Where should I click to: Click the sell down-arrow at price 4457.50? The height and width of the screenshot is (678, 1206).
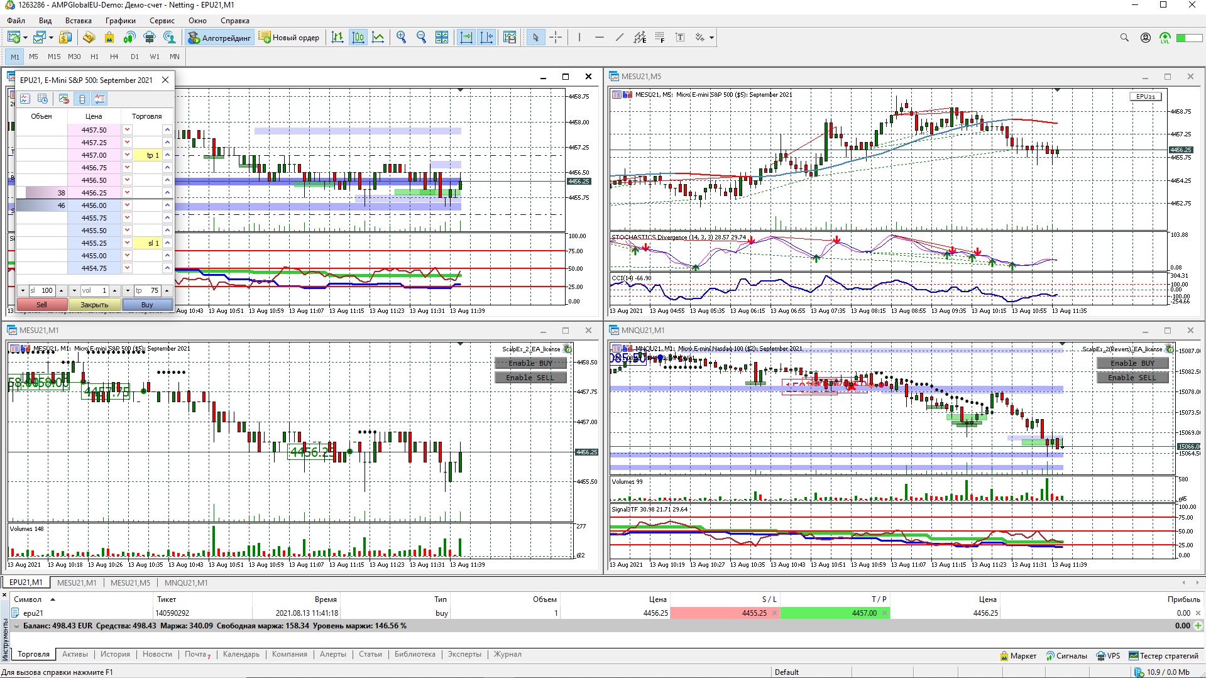pyautogui.click(x=127, y=129)
